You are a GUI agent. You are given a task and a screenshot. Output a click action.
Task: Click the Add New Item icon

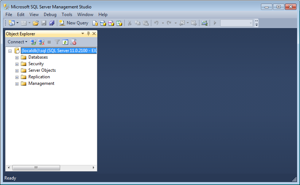pyautogui.click(x=24, y=23)
